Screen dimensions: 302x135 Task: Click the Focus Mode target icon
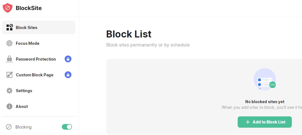[x=9, y=43]
